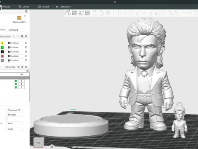The height and width of the screenshot is (149, 198).
Task: Open black filament 6 PLA Basic dropdown
Action: click(x=14, y=52)
